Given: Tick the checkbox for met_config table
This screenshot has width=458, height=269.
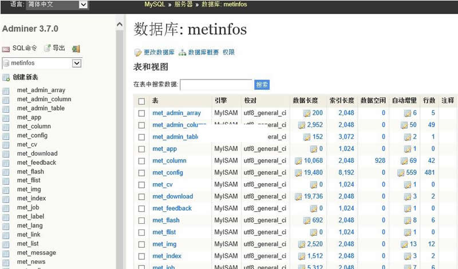Looking at the screenshot, I should click(141, 173).
